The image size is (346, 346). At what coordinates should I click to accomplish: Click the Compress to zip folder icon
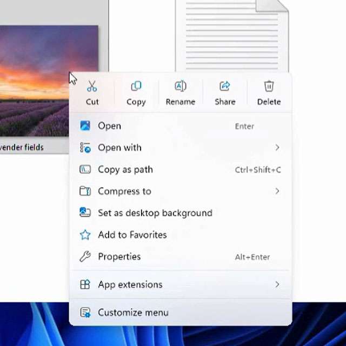[x=85, y=191]
